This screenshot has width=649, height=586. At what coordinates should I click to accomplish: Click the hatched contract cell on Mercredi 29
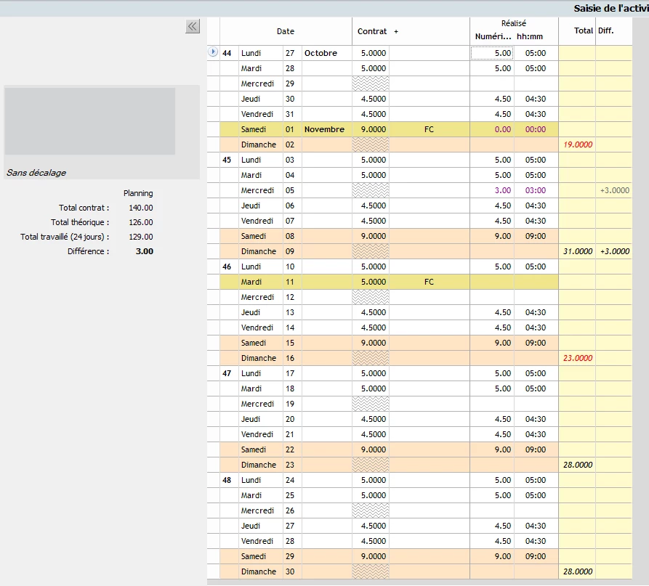point(371,84)
